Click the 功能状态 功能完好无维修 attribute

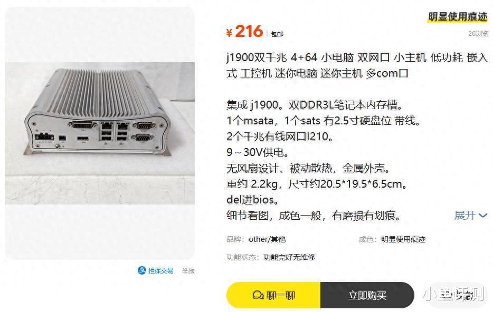(271, 257)
